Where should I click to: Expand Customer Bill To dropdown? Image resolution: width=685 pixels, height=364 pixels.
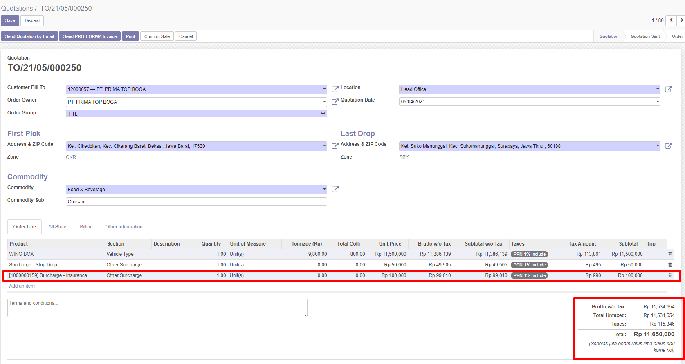(324, 89)
